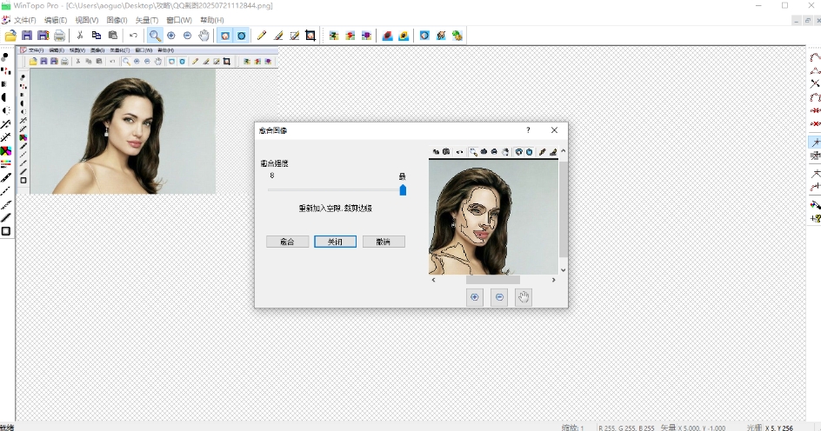Click the Open file icon in main toolbar
The width and height of the screenshot is (821, 431).
tap(10, 36)
